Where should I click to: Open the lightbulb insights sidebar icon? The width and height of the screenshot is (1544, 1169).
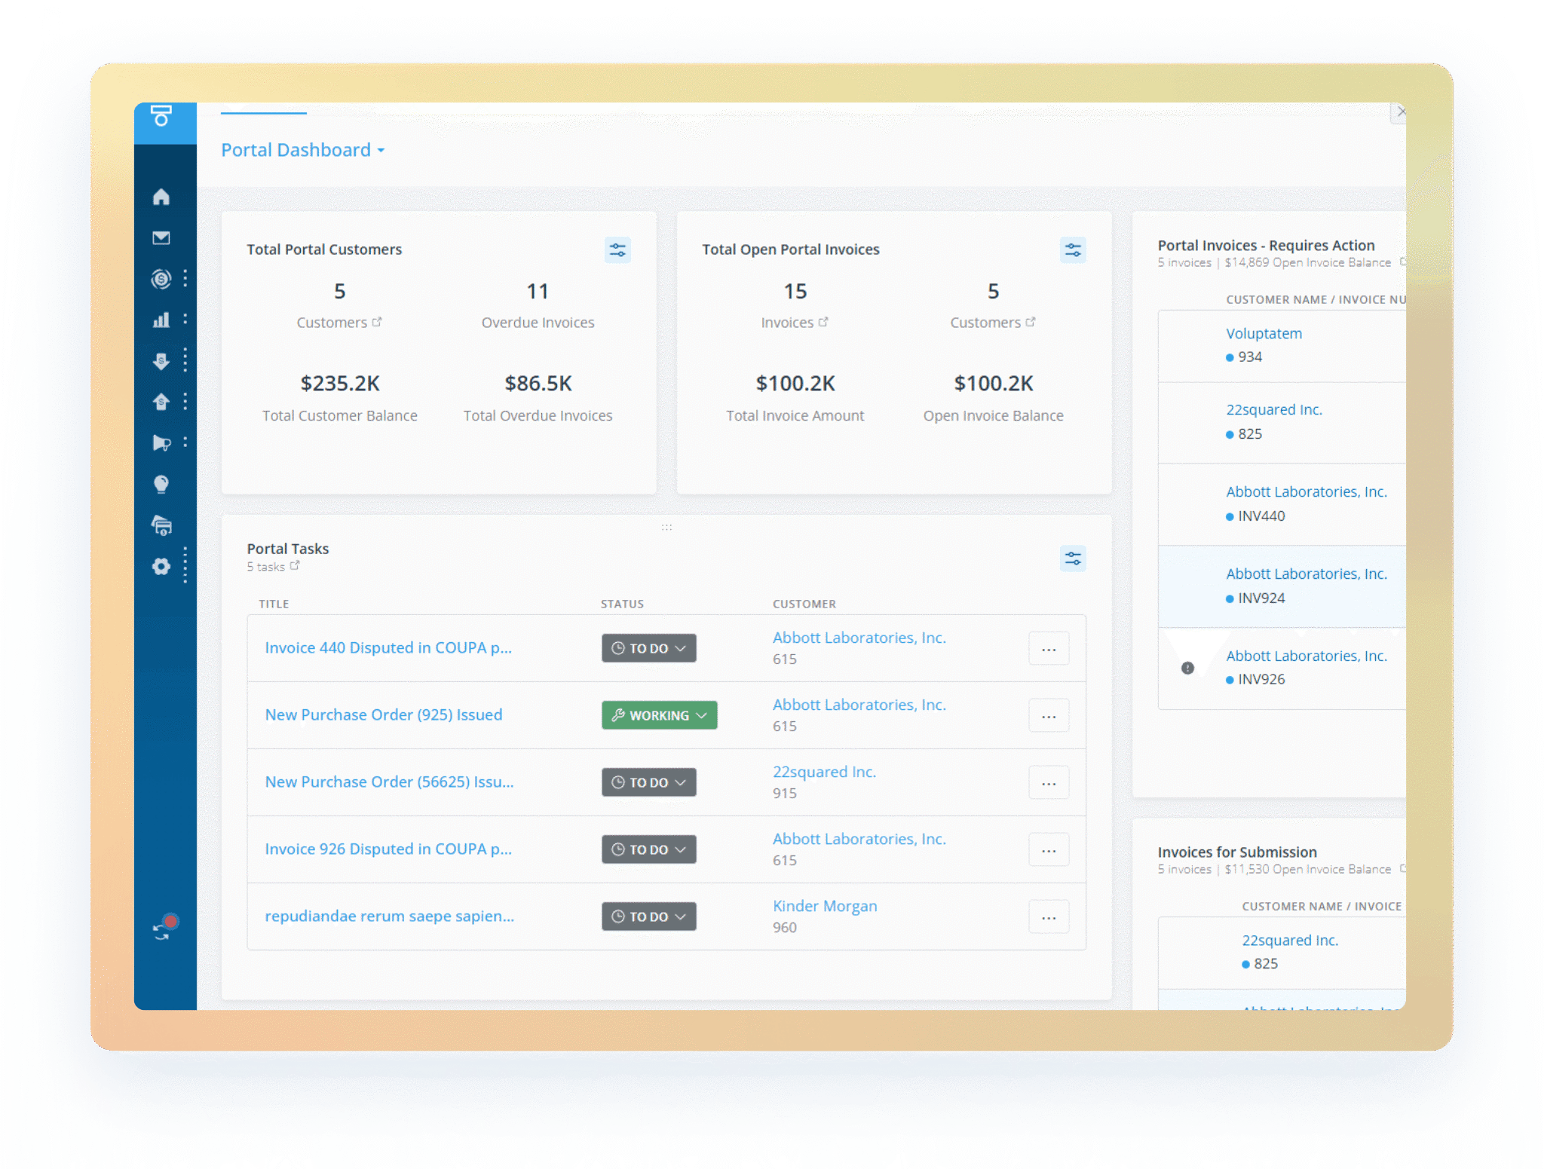click(161, 484)
